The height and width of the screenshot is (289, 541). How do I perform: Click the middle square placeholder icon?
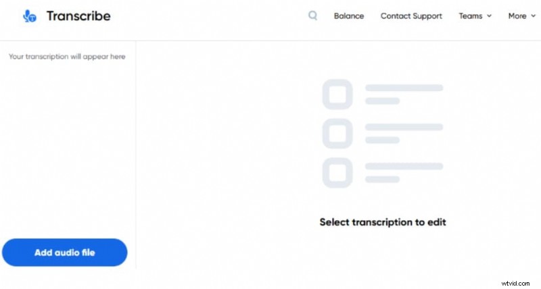click(337, 133)
